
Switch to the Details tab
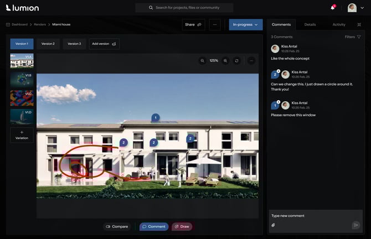point(310,25)
